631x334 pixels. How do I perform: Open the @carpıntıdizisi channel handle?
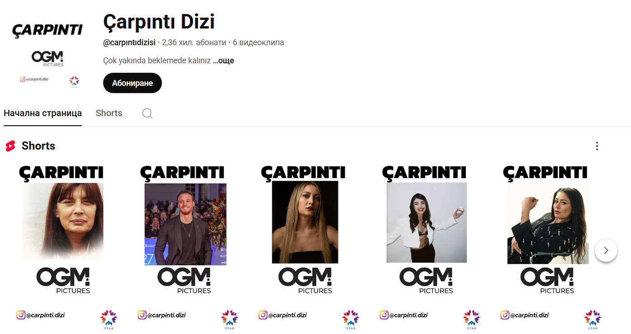(129, 42)
